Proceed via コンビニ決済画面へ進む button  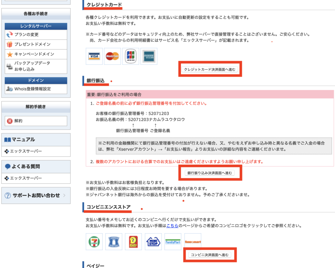click(210, 255)
